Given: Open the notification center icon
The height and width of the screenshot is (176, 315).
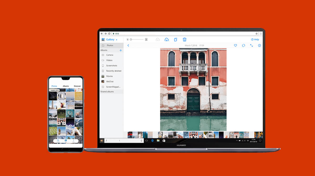Looking at the screenshot, I should pyautogui.click(x=260, y=141).
